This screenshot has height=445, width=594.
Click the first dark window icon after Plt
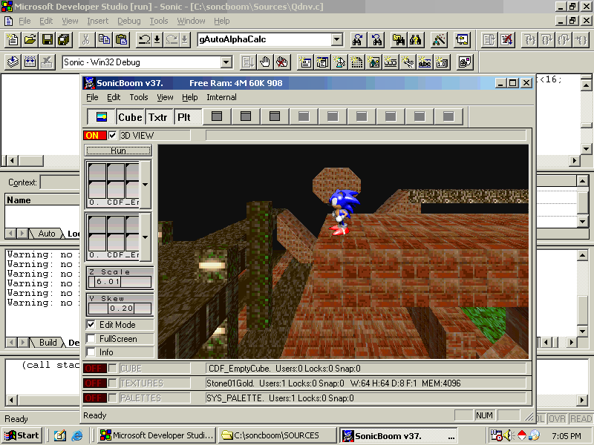[x=217, y=116]
